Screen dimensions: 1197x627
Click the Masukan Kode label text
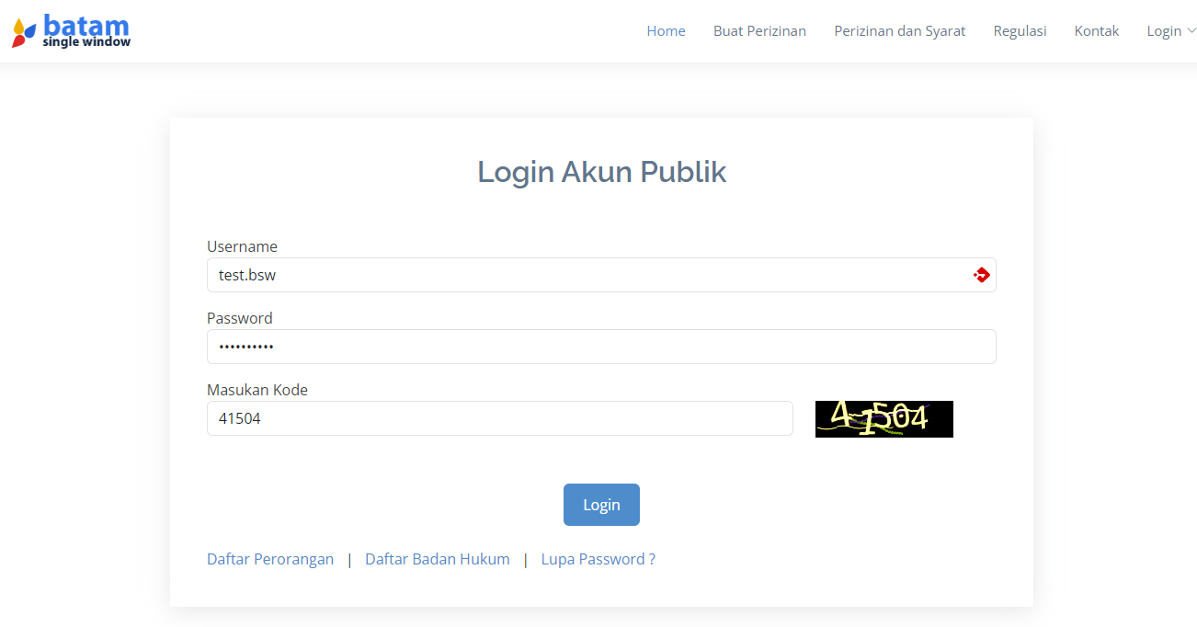(257, 390)
